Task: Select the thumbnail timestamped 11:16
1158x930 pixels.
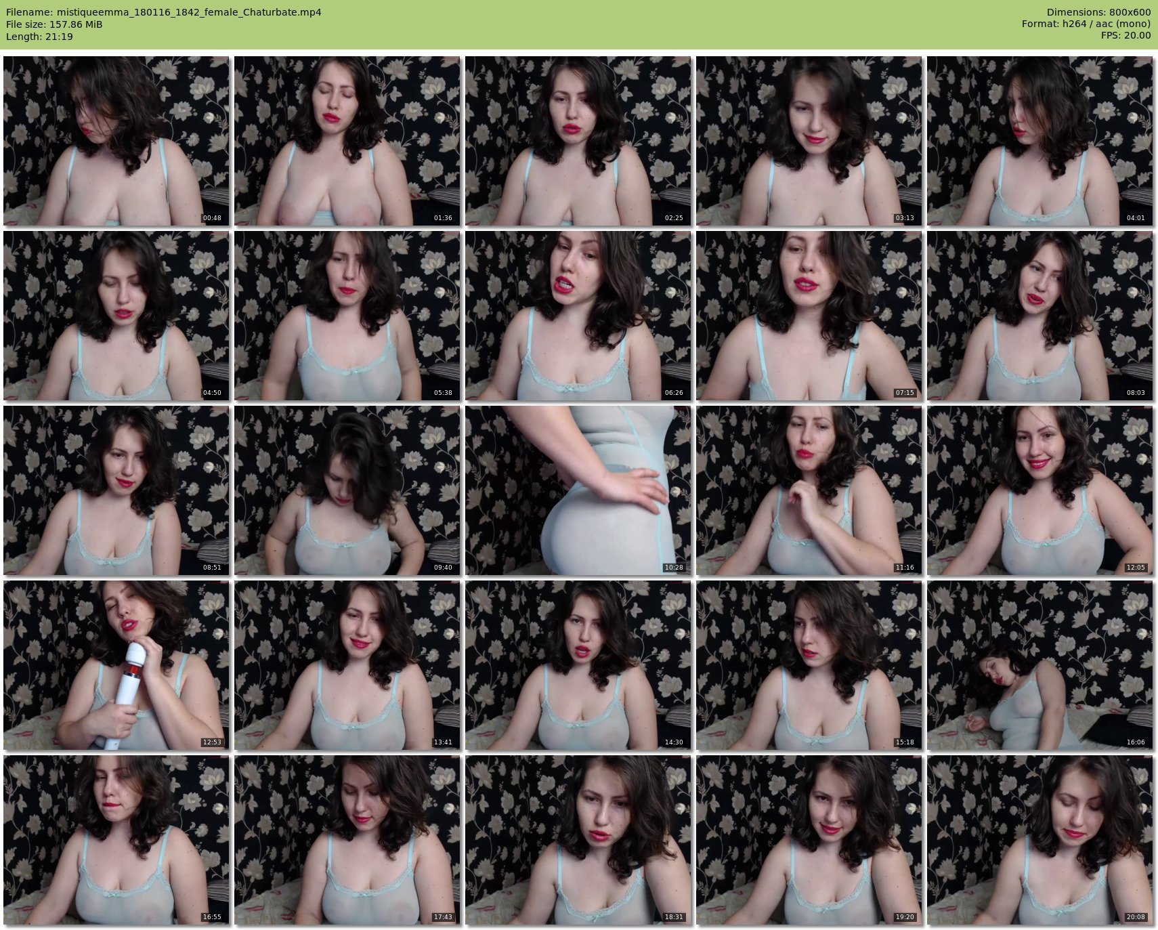Action: pyautogui.click(x=809, y=490)
